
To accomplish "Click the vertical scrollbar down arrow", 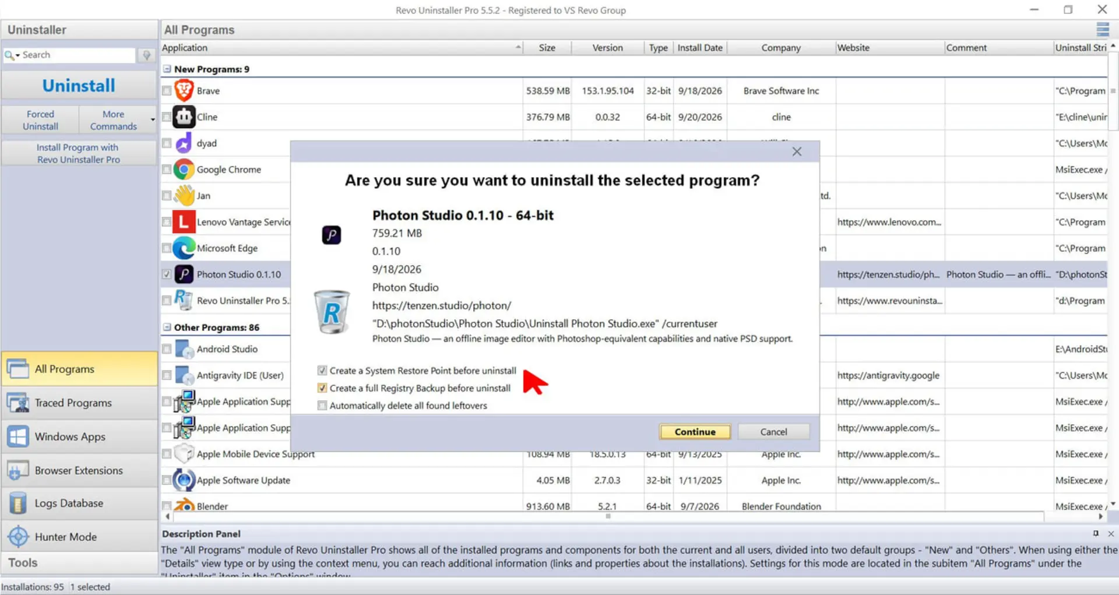I will [x=1113, y=504].
